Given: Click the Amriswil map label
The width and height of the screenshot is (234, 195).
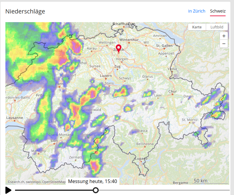Looking at the screenshot, I should point(160,36).
